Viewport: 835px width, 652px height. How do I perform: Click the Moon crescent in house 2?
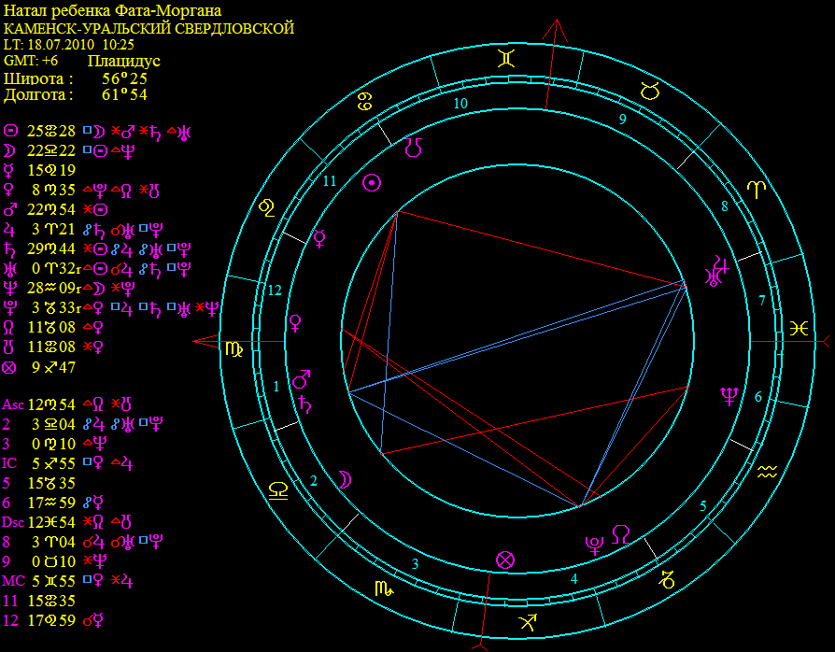coord(344,478)
